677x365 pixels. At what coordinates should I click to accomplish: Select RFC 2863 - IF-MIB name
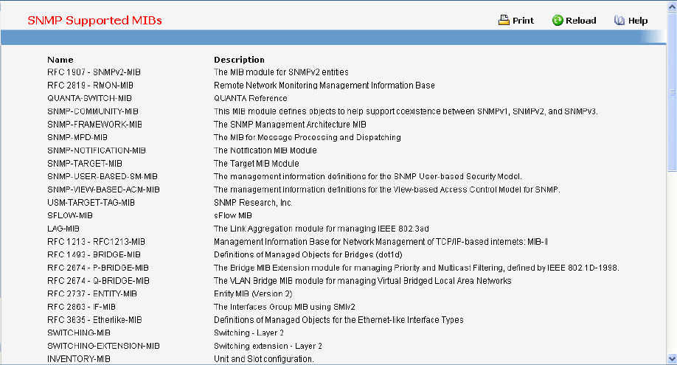(82, 307)
